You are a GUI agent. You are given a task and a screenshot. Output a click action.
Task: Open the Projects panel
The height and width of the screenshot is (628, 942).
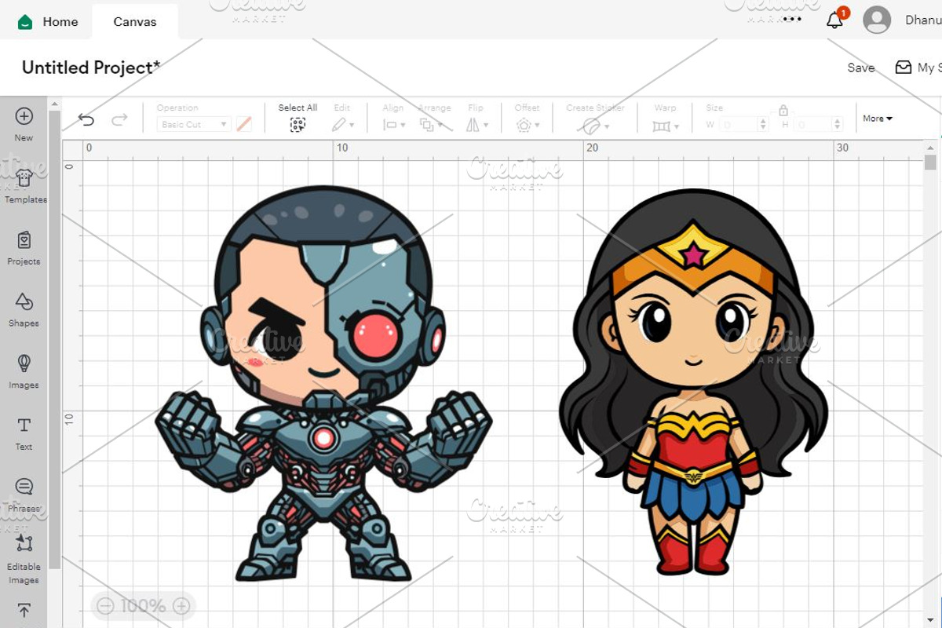point(24,247)
